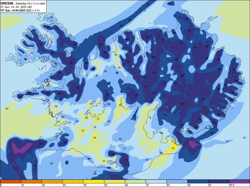Image resolution: width=250 pixels, height=187 pixels.
Task: Click the legend tick label 40
Action: click(x=85, y=185)
